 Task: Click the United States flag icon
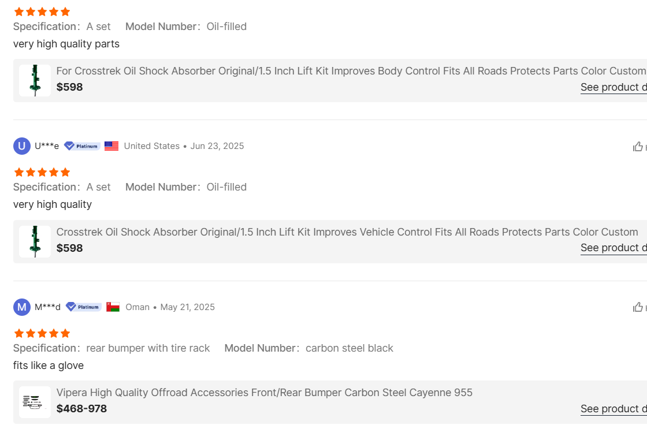pos(111,146)
